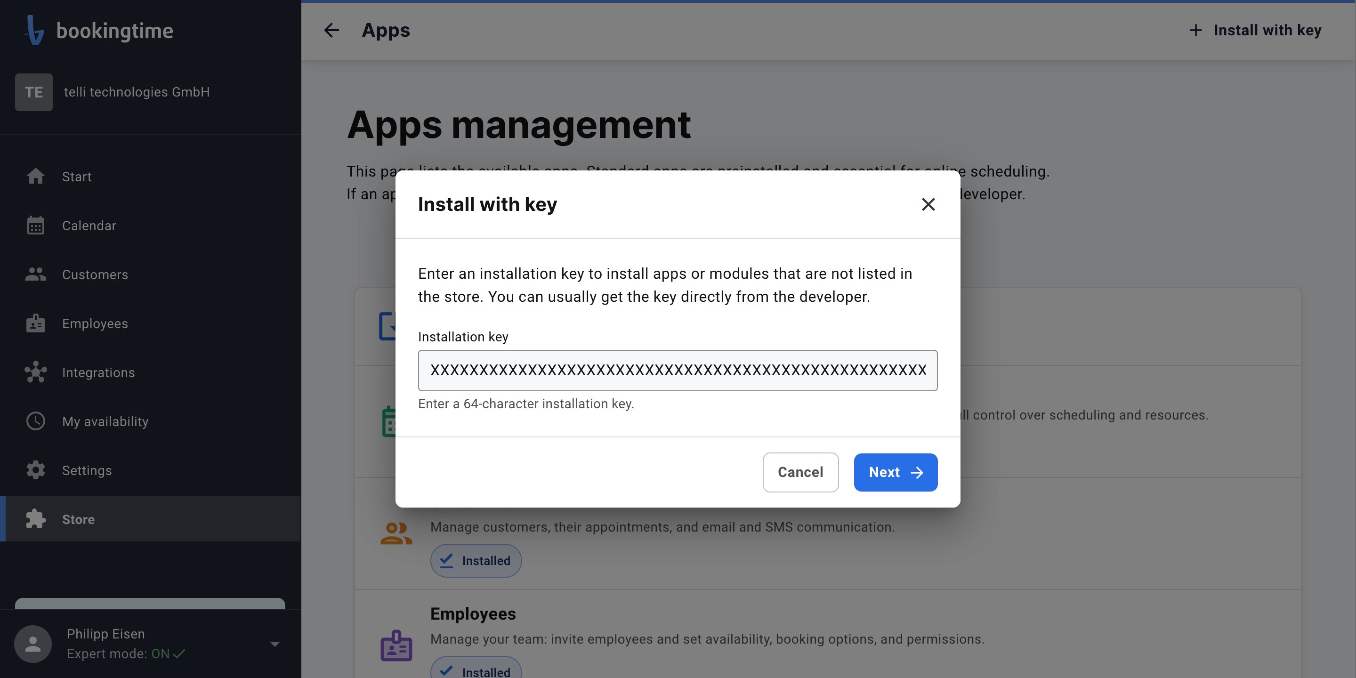The image size is (1356, 678).
Task: Click the arrow icon on Next button
Action: pyautogui.click(x=917, y=473)
